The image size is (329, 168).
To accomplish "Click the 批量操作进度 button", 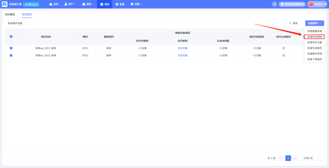I will pos(15,23).
